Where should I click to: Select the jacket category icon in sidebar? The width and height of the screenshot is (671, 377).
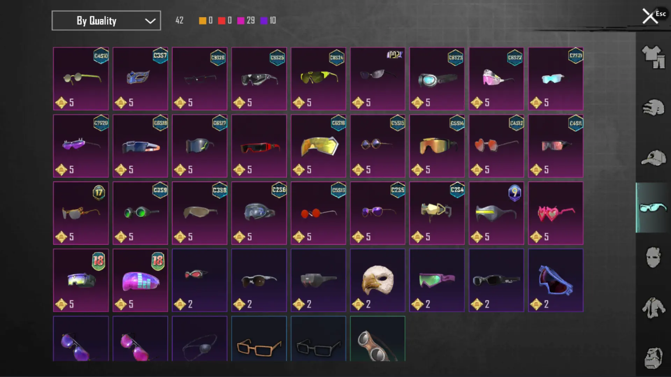point(653,308)
